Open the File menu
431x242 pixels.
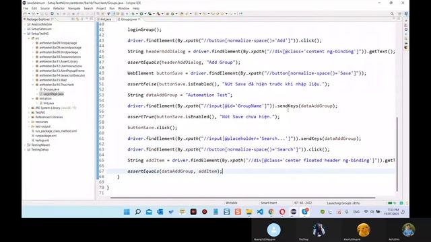(x=26, y=9)
